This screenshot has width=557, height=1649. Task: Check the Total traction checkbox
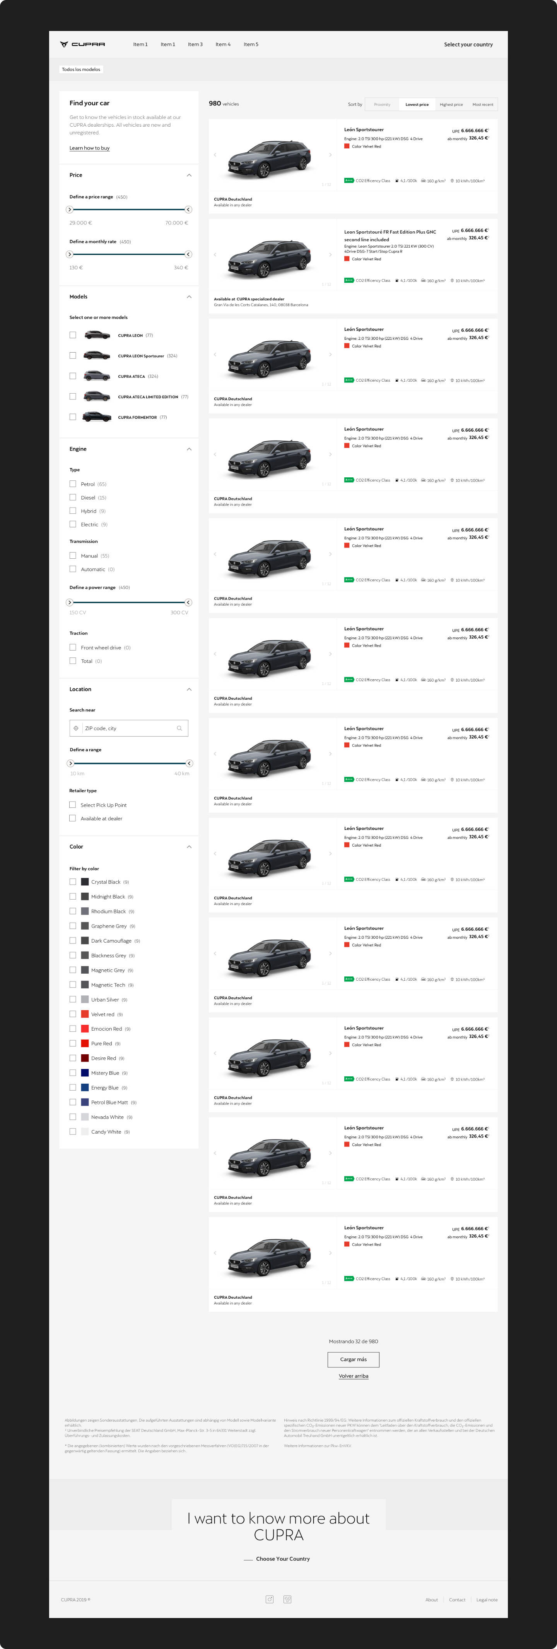[x=73, y=661]
